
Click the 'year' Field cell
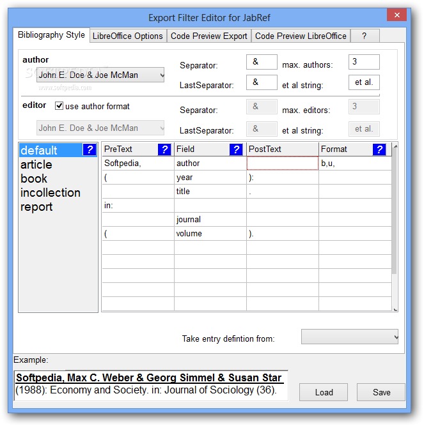click(210, 178)
